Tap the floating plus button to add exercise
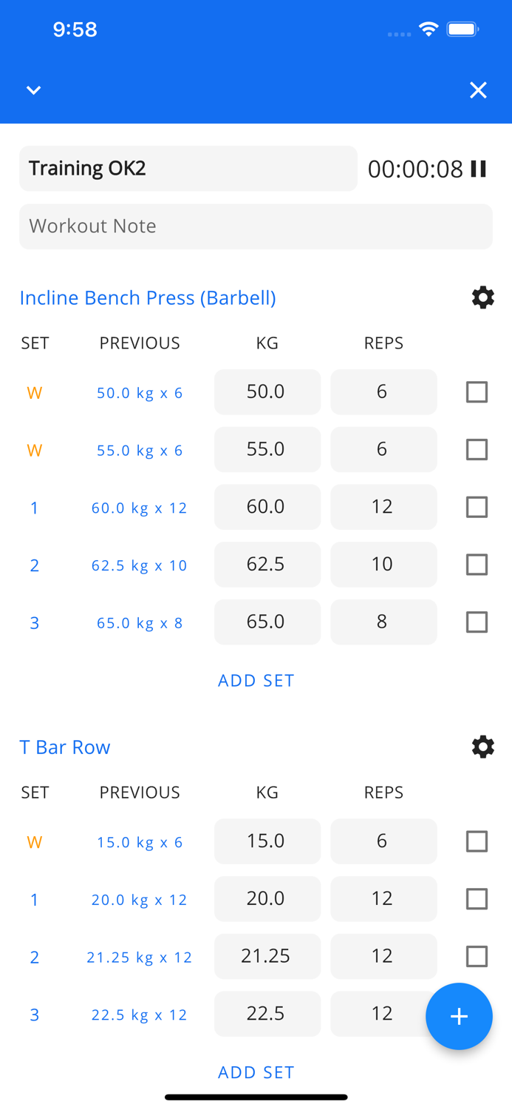 (x=459, y=1016)
